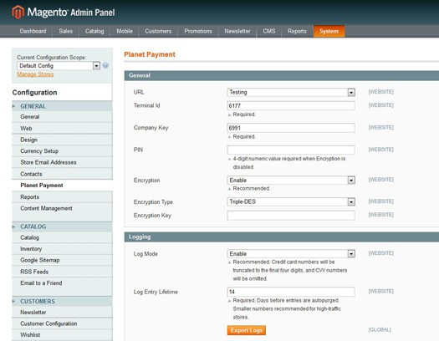439x341 pixels.
Task: Open Current Configuration Scope dropdown
Action: (x=59, y=66)
